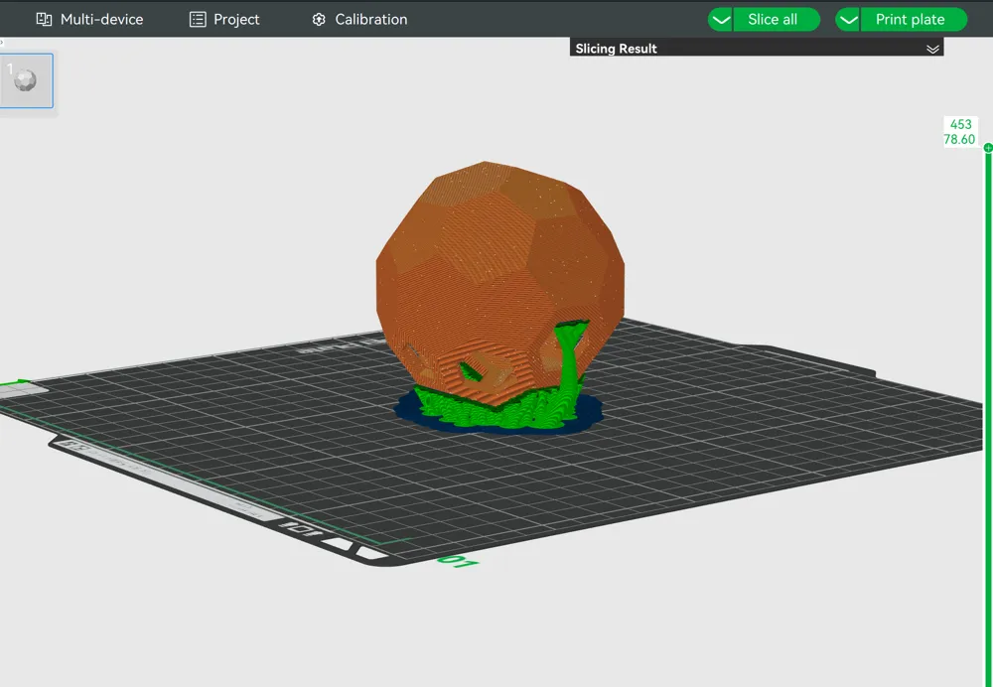Click the tiny collapse arrow above plate thumbnail
The image size is (993, 687).
[x=2, y=43]
